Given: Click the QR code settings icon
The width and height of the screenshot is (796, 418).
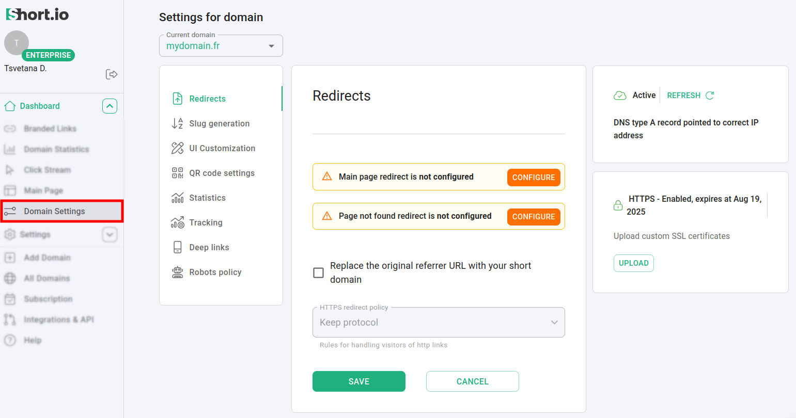Looking at the screenshot, I should (177, 173).
